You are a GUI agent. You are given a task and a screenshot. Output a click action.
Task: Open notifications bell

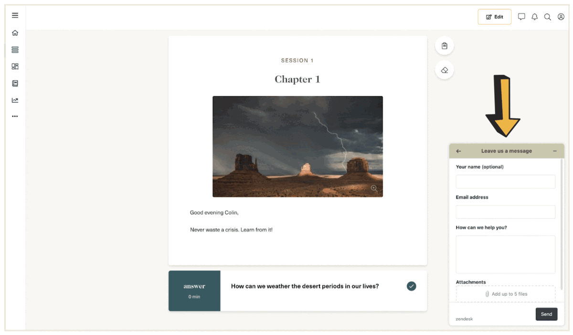[x=534, y=17]
